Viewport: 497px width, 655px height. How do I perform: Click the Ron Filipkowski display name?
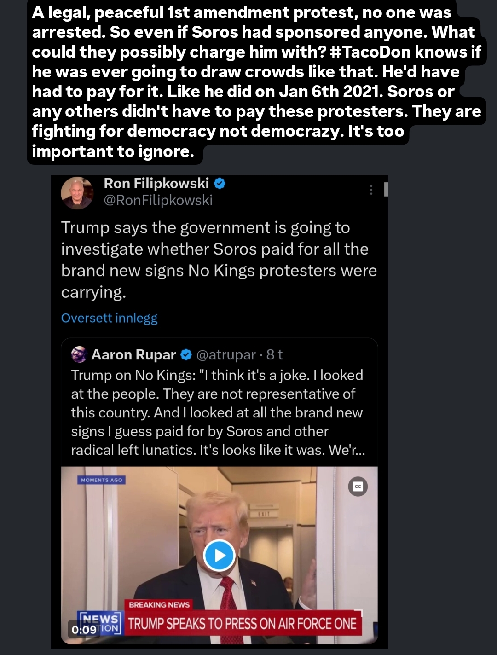point(156,183)
